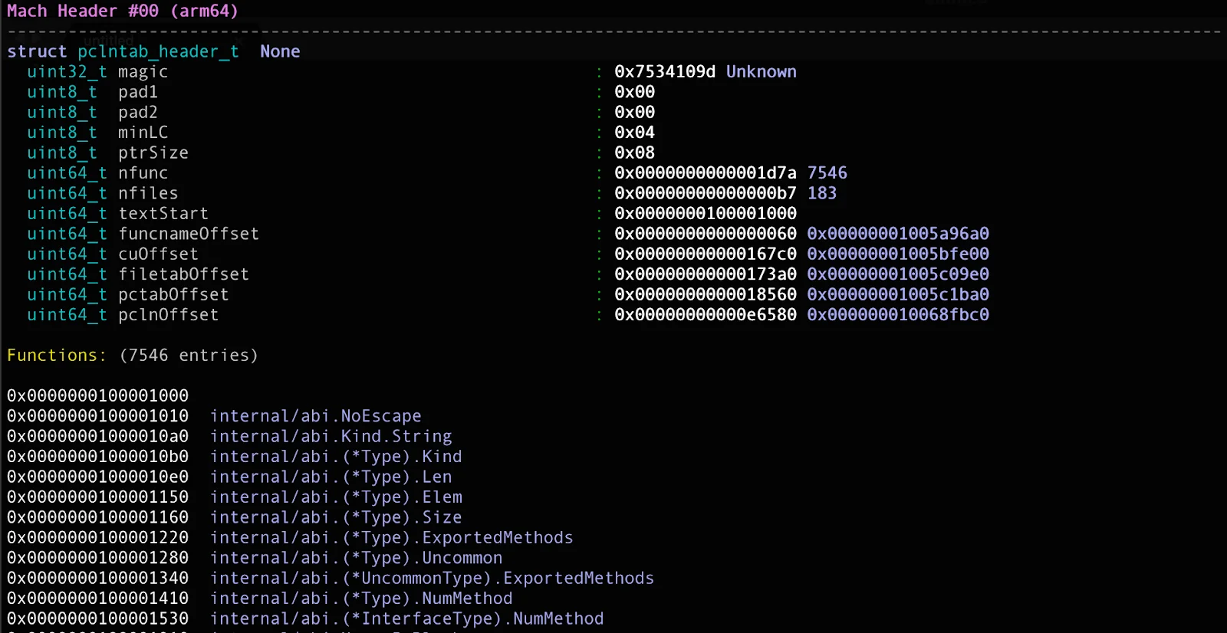Image resolution: width=1227 pixels, height=633 pixels.
Task: Click the filetabOffset field name
Action: [183, 274]
